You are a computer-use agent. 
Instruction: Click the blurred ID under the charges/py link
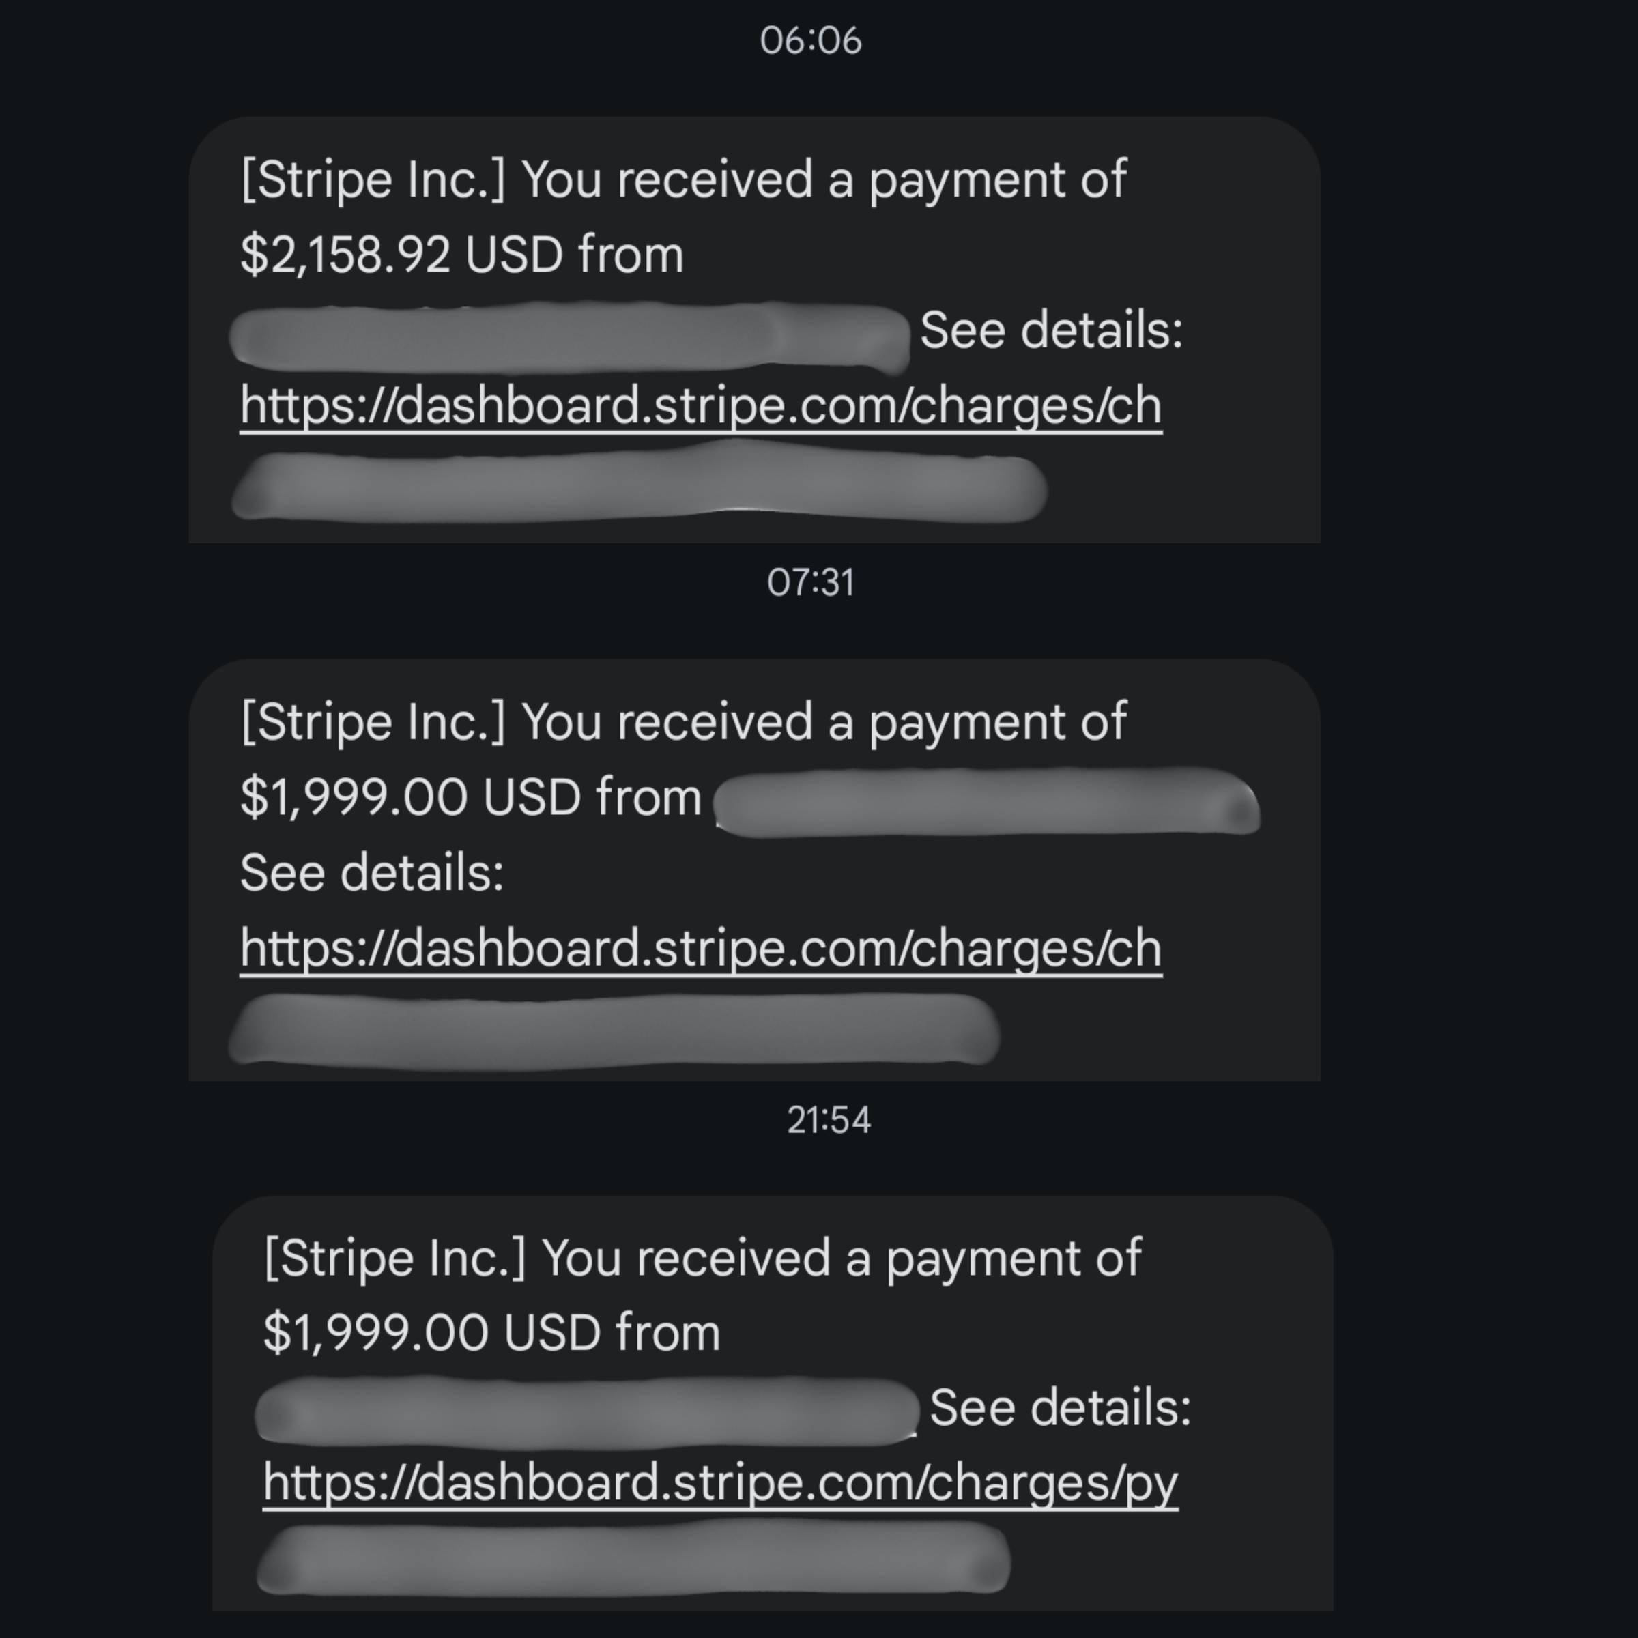633,1558
